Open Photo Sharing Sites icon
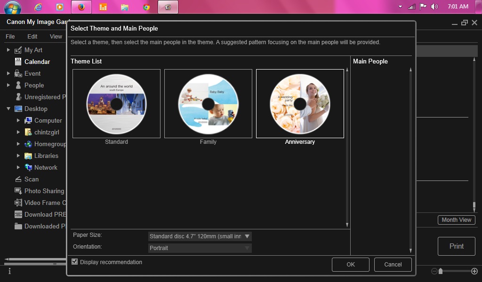This screenshot has height=282, width=482. [x=18, y=191]
